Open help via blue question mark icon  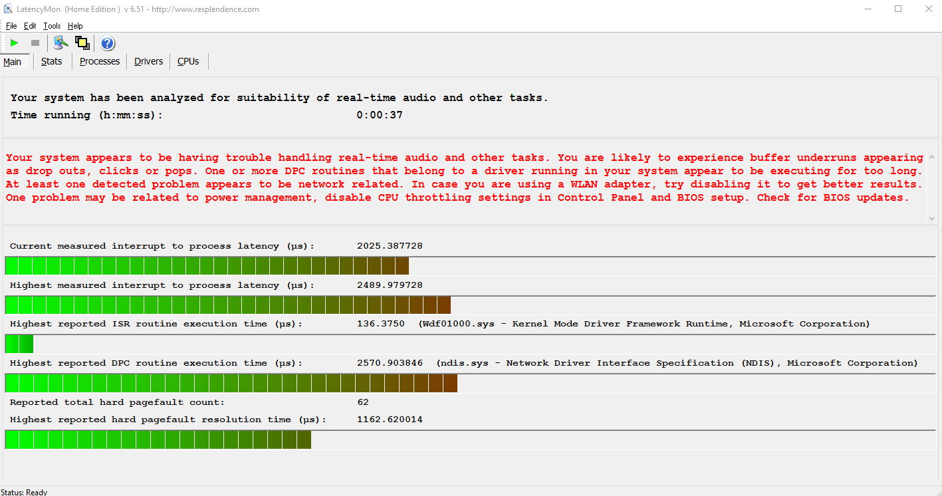click(x=108, y=44)
